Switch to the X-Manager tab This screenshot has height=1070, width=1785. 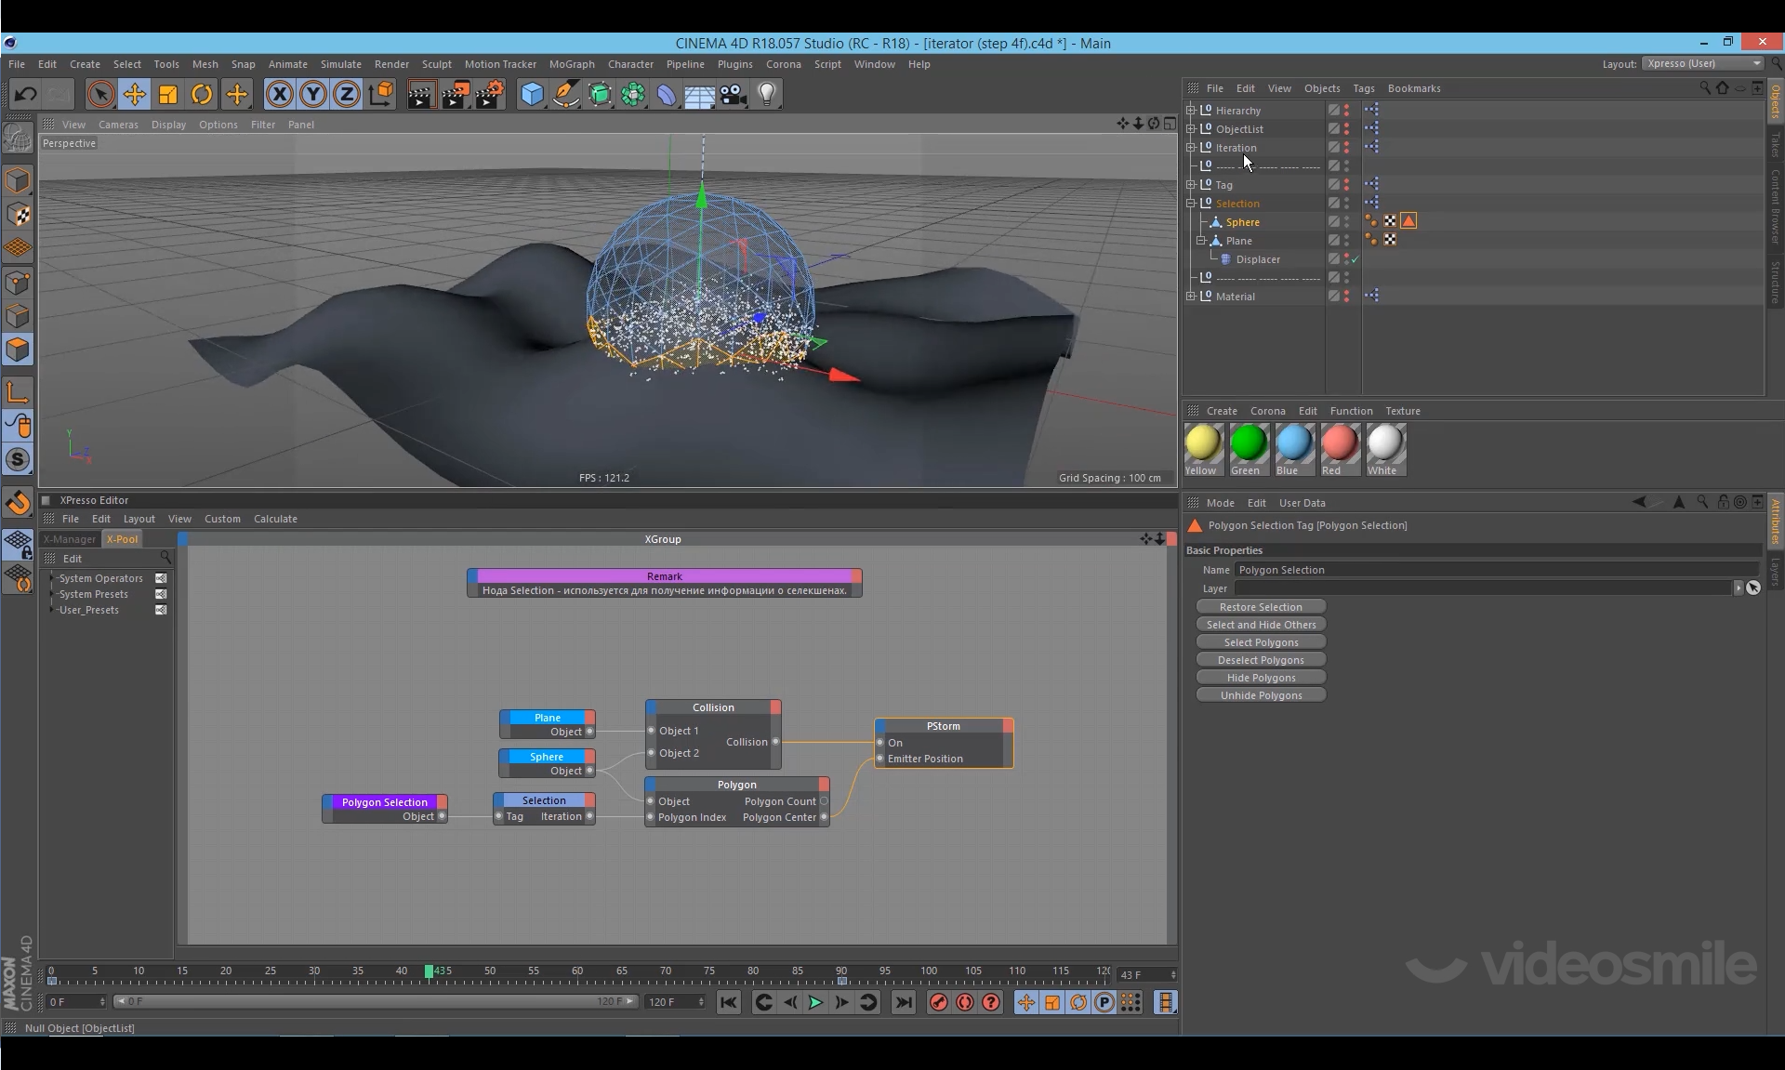click(70, 539)
